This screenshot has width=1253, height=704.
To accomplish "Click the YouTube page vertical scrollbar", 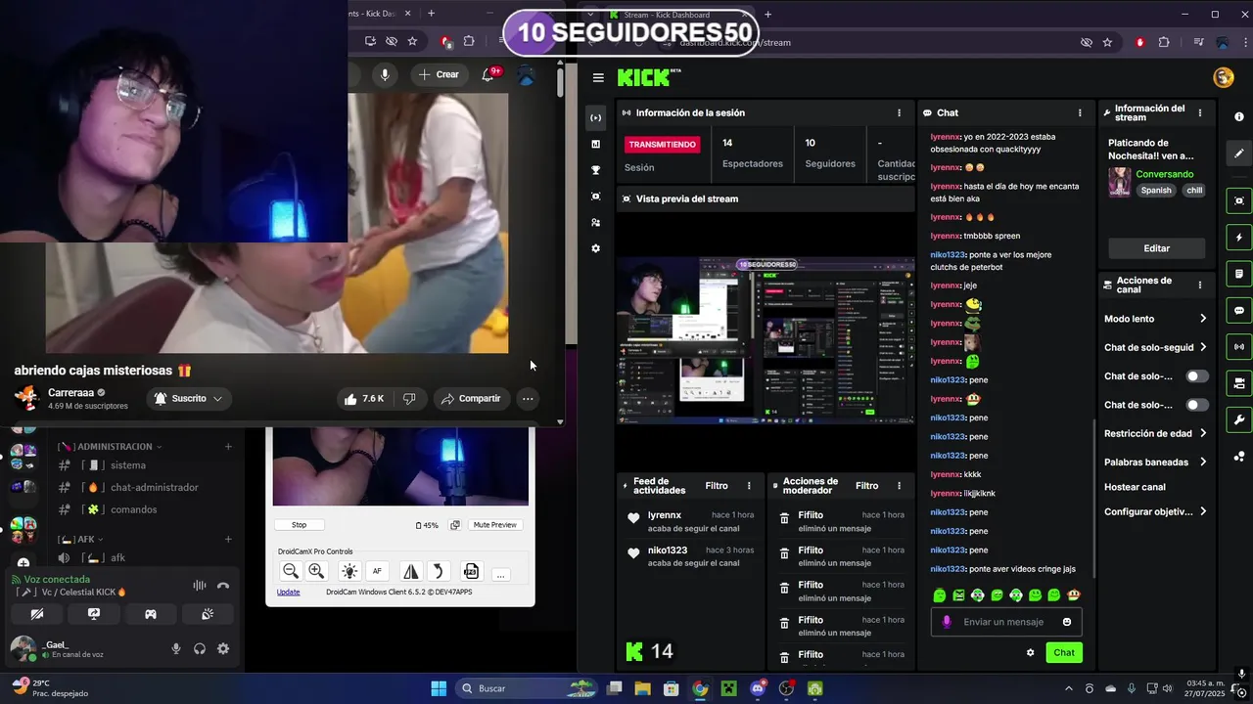I will tap(560, 82).
